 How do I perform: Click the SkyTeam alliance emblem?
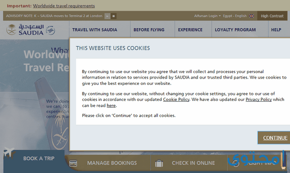pos(50,30)
